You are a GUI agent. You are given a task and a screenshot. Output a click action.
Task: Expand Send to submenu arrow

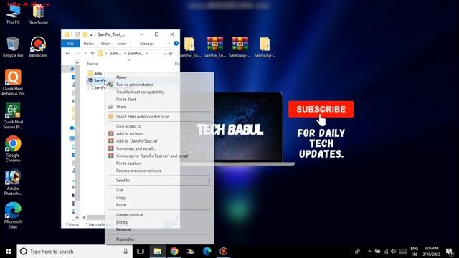point(209,180)
